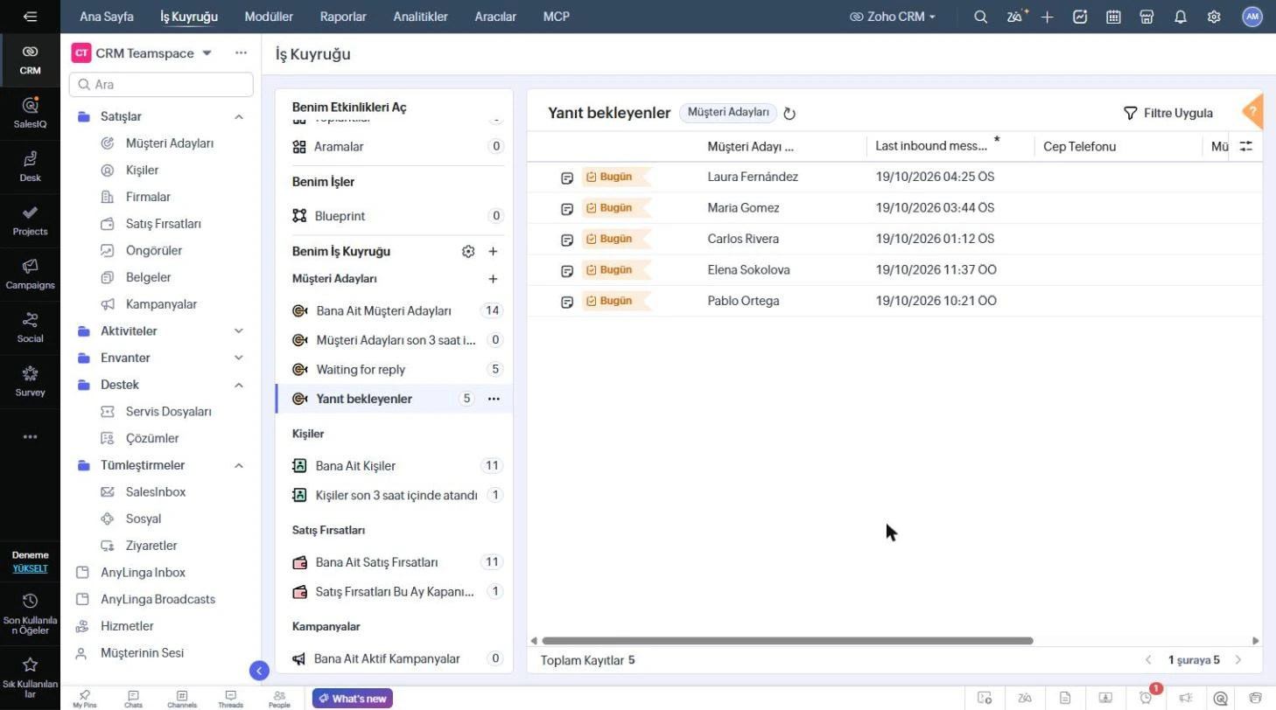Open the orange help question mark
The image size is (1276, 710).
(x=1254, y=112)
